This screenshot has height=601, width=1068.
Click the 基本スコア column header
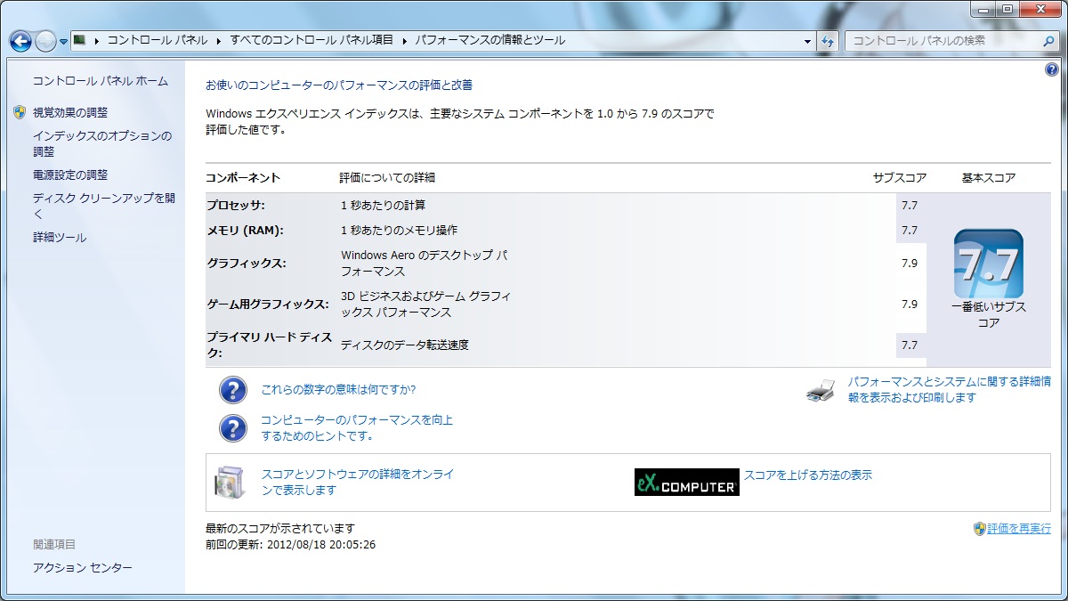click(989, 178)
